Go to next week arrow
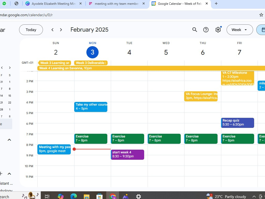 click(x=61, y=30)
